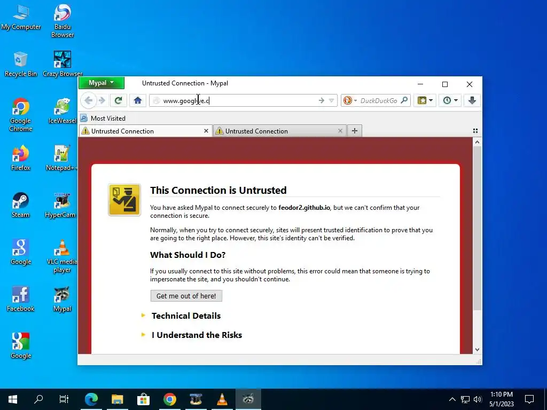Open the green Mypal menu button

coord(101,83)
